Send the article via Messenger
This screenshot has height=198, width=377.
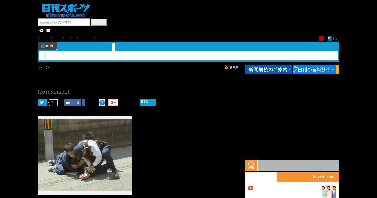(102, 102)
